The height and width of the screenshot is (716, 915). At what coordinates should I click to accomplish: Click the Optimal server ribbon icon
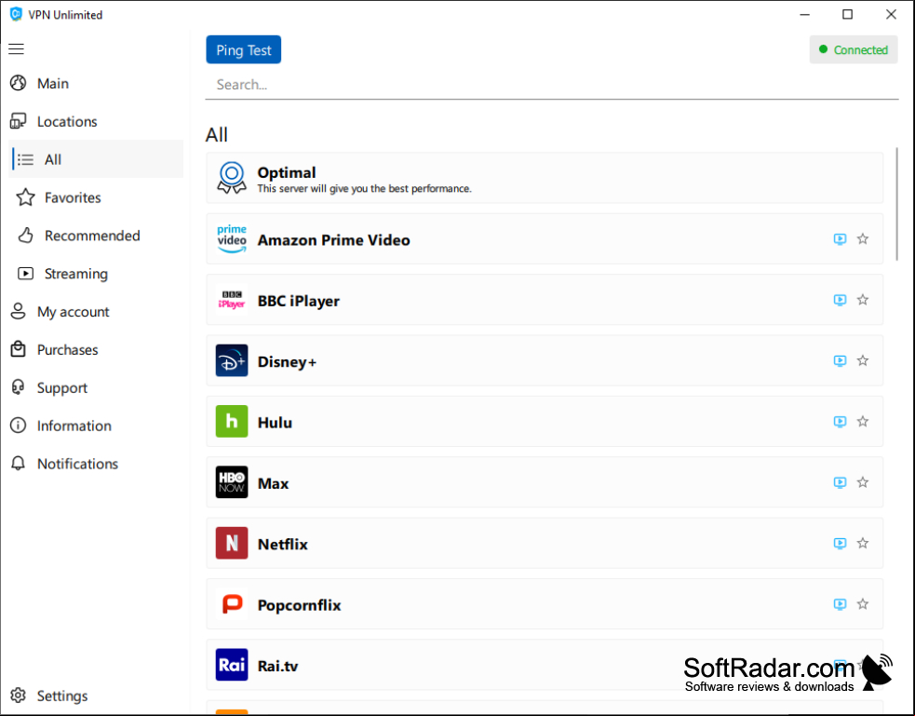pyautogui.click(x=232, y=178)
